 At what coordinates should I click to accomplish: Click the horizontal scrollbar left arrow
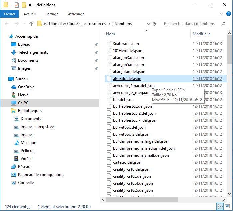(x=103, y=200)
